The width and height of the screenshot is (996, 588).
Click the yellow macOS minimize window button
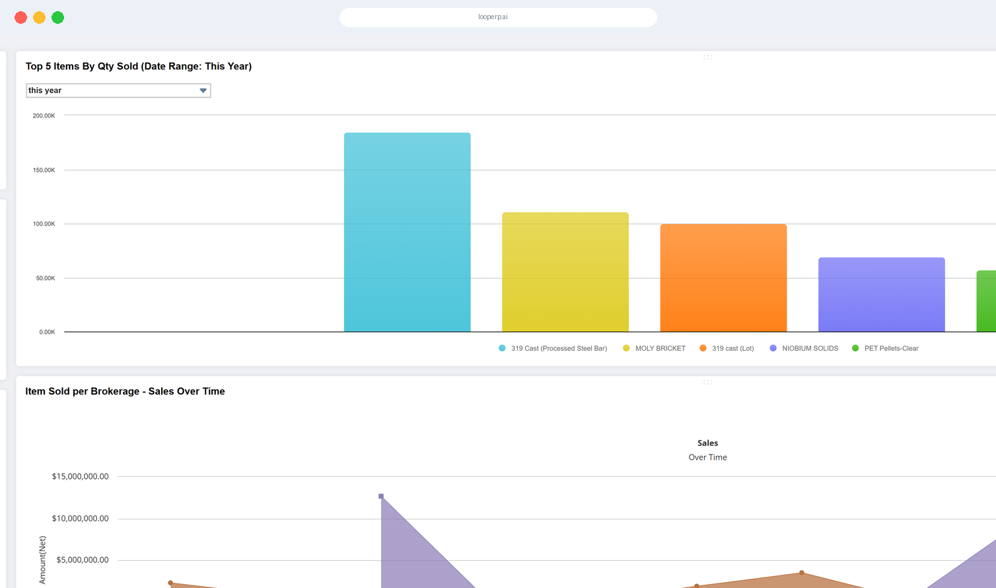(40, 18)
